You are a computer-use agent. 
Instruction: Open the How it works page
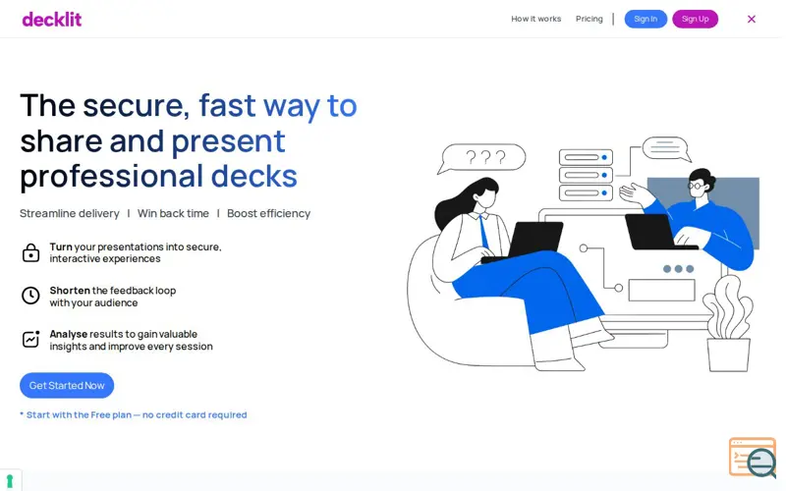click(535, 19)
